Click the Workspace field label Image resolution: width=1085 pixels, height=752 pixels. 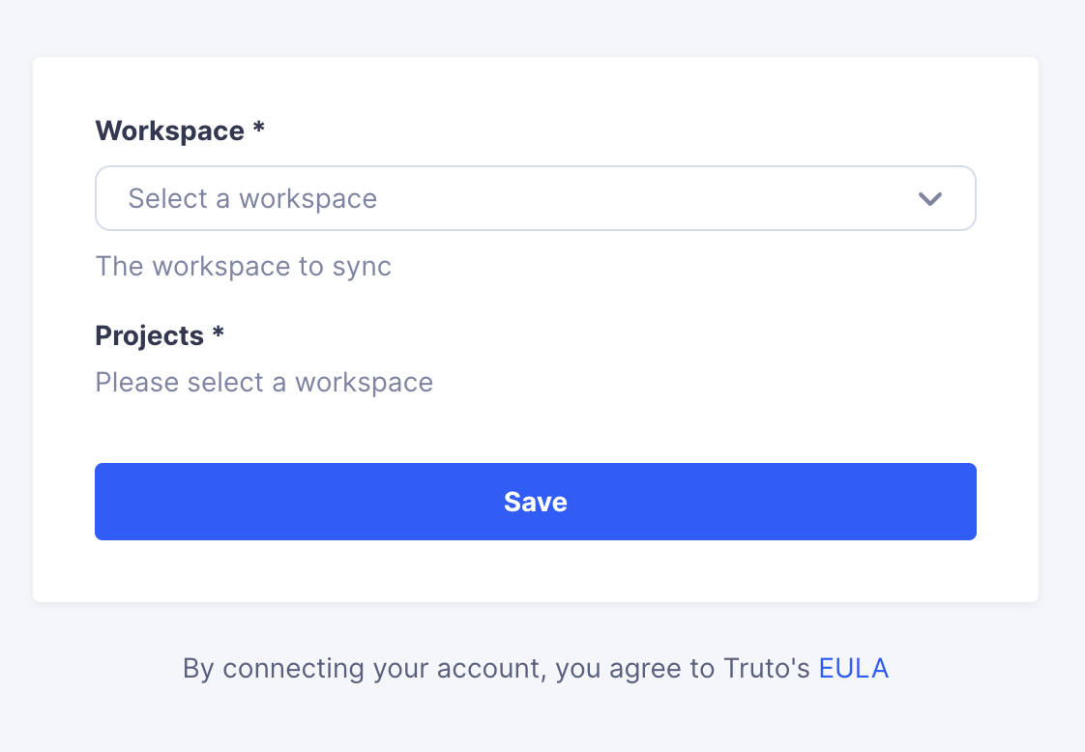(x=169, y=130)
